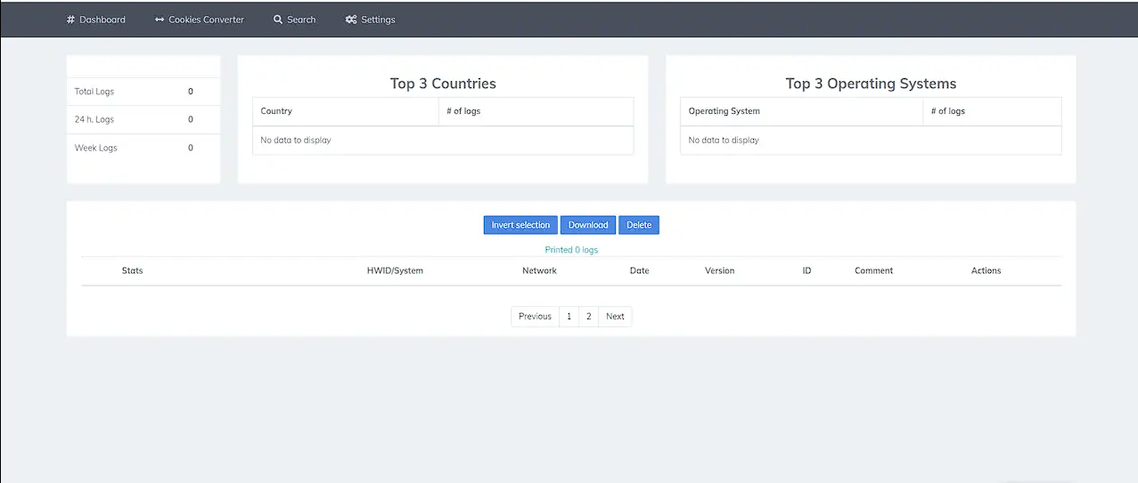Click 'No data to display' in Operating Systems table
The image size is (1138, 483).
pos(724,140)
